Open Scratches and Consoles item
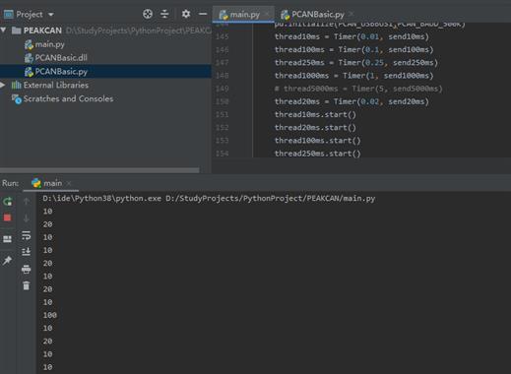511x374 pixels. pyautogui.click(x=68, y=98)
